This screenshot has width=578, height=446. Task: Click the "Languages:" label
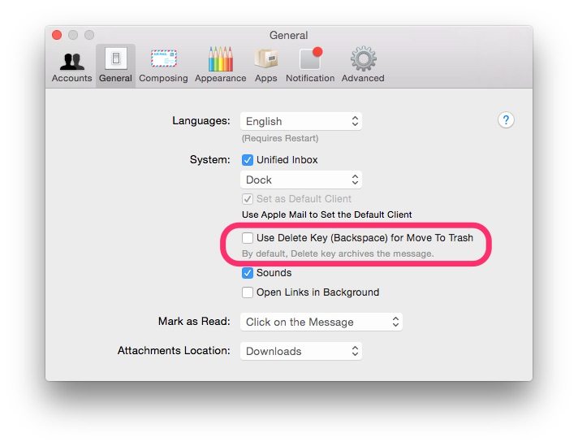pyautogui.click(x=201, y=121)
